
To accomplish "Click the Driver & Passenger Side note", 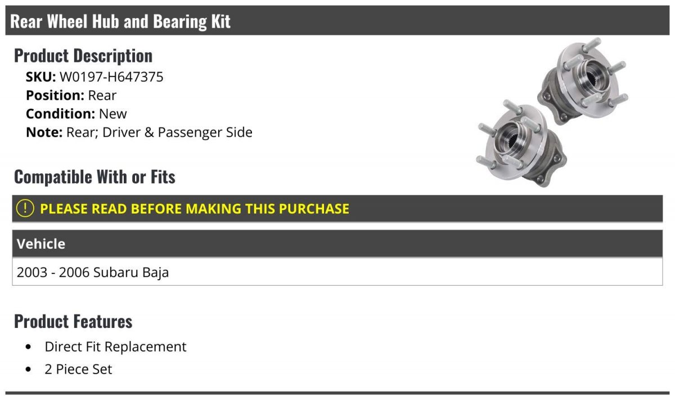I will [177, 132].
